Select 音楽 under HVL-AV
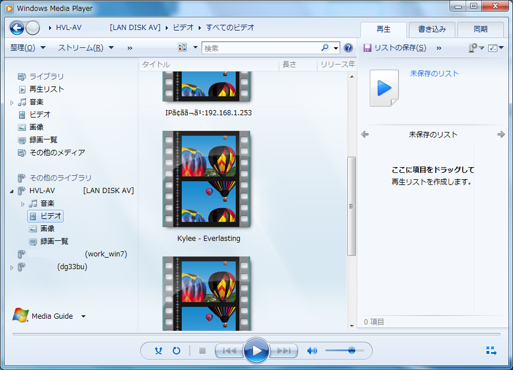513x370 pixels. coord(47,203)
